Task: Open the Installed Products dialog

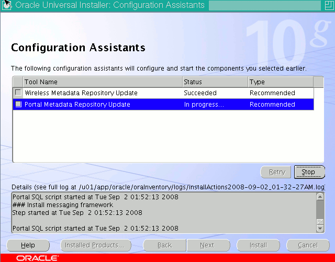Action: click(95, 245)
